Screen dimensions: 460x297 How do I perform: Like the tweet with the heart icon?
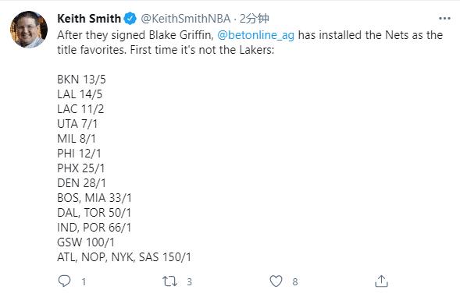click(276, 281)
